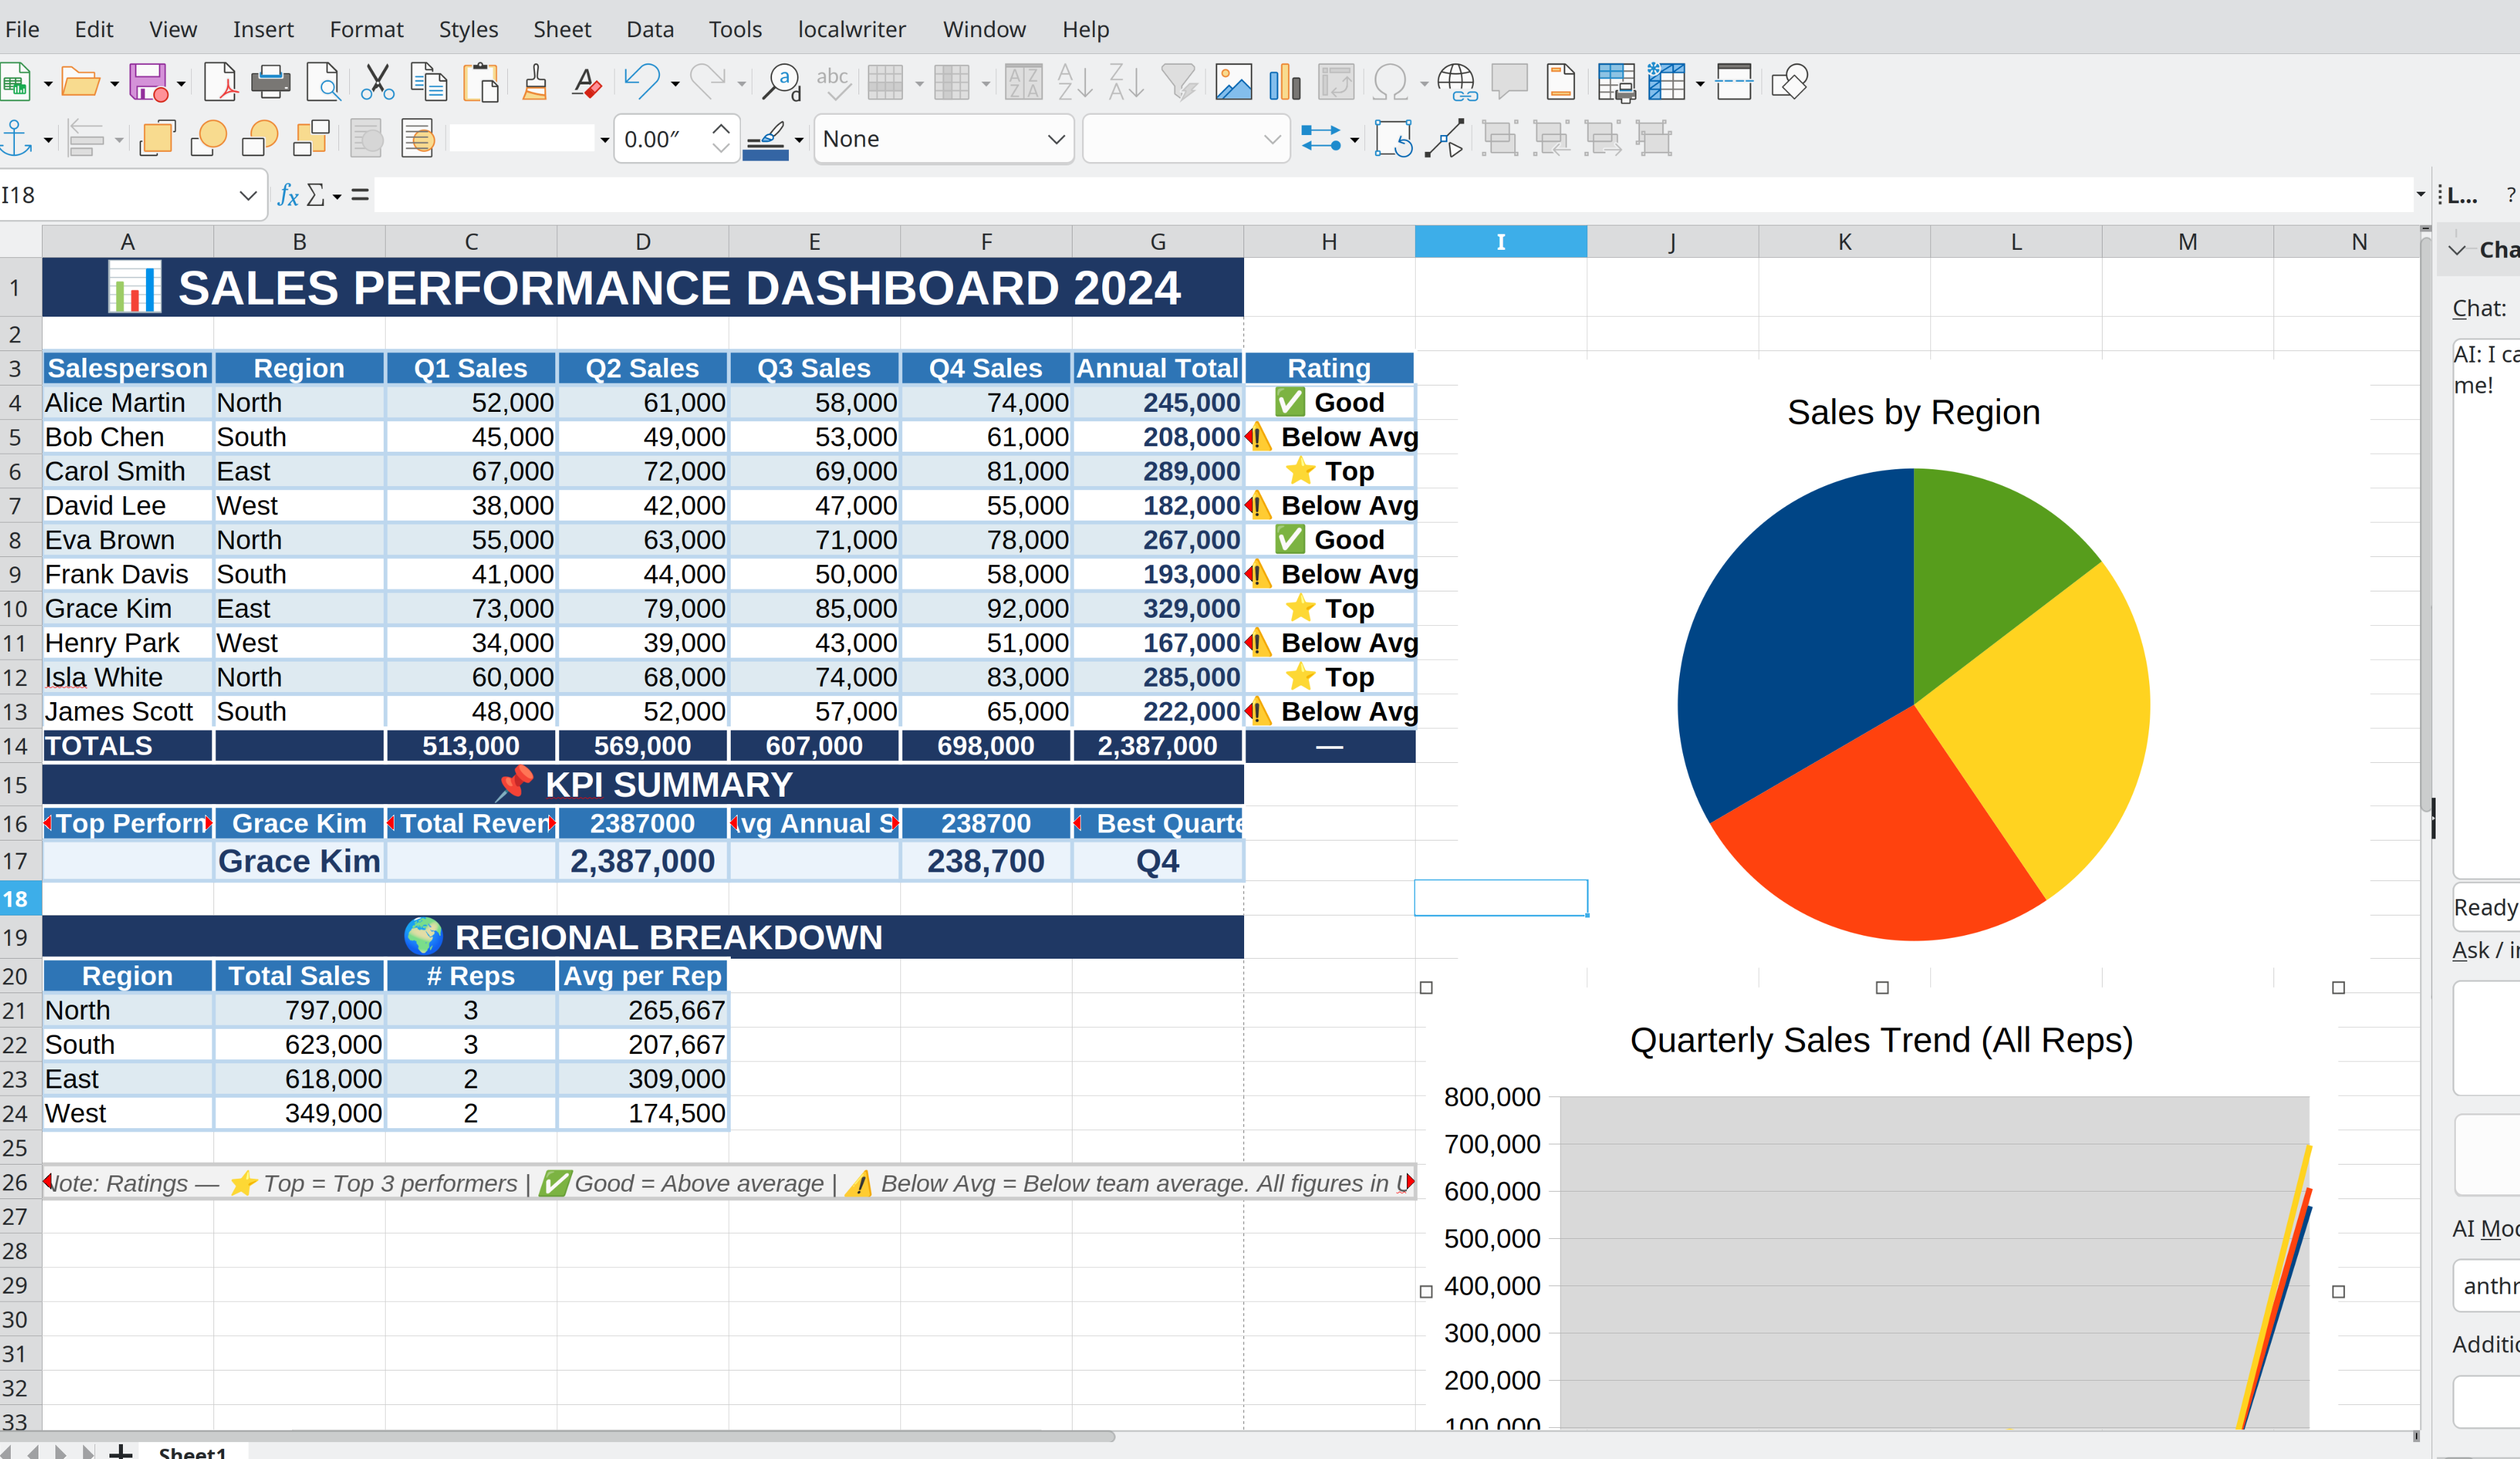Viewport: 2520px width, 1459px height.
Task: Open the File menu
Action: [x=22, y=29]
